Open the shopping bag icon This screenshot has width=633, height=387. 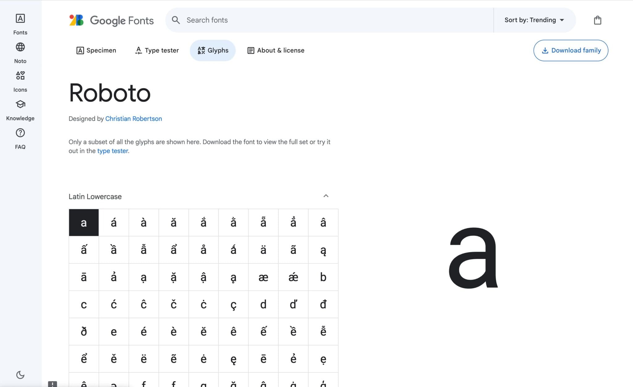coord(597,20)
